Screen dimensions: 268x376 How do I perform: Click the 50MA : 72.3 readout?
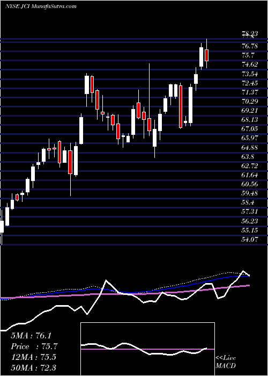tap(33, 367)
